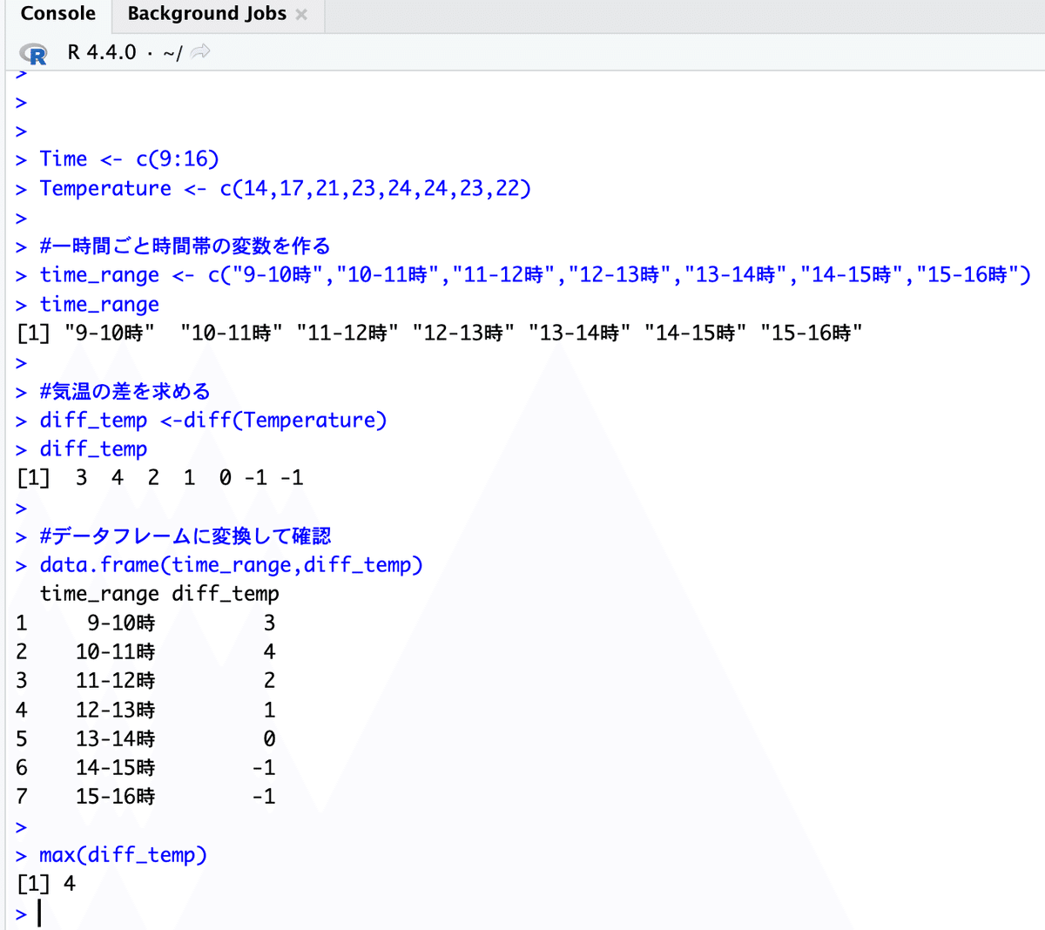1045x930 pixels.
Task: Click data frame row 4 with '12-13時'
Action: 145,710
